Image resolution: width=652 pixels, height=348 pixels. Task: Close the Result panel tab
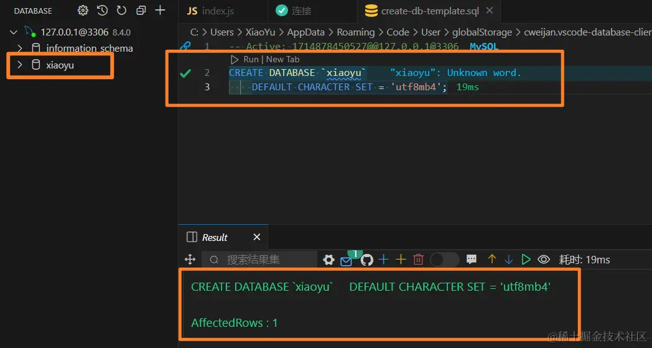pyautogui.click(x=257, y=237)
